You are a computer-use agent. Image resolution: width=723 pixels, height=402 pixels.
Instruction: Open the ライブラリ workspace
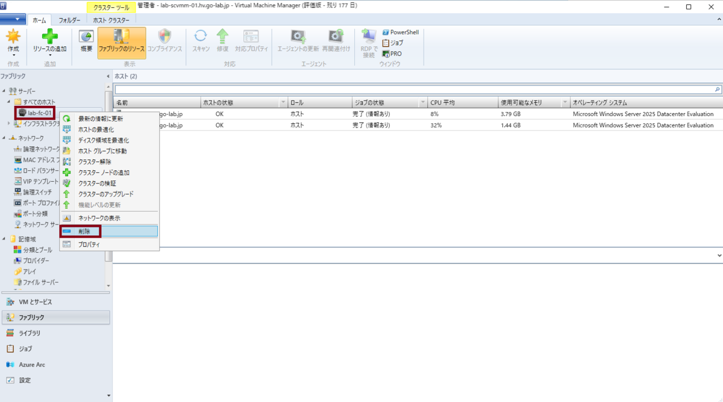click(x=55, y=333)
